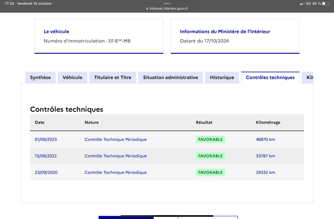Select the Contrôles techniques tab
The width and height of the screenshot is (334, 219).
coord(270,78)
